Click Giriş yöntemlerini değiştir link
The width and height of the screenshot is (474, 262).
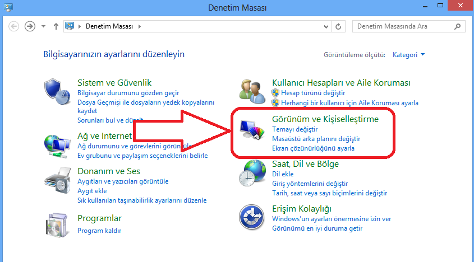[310, 184]
